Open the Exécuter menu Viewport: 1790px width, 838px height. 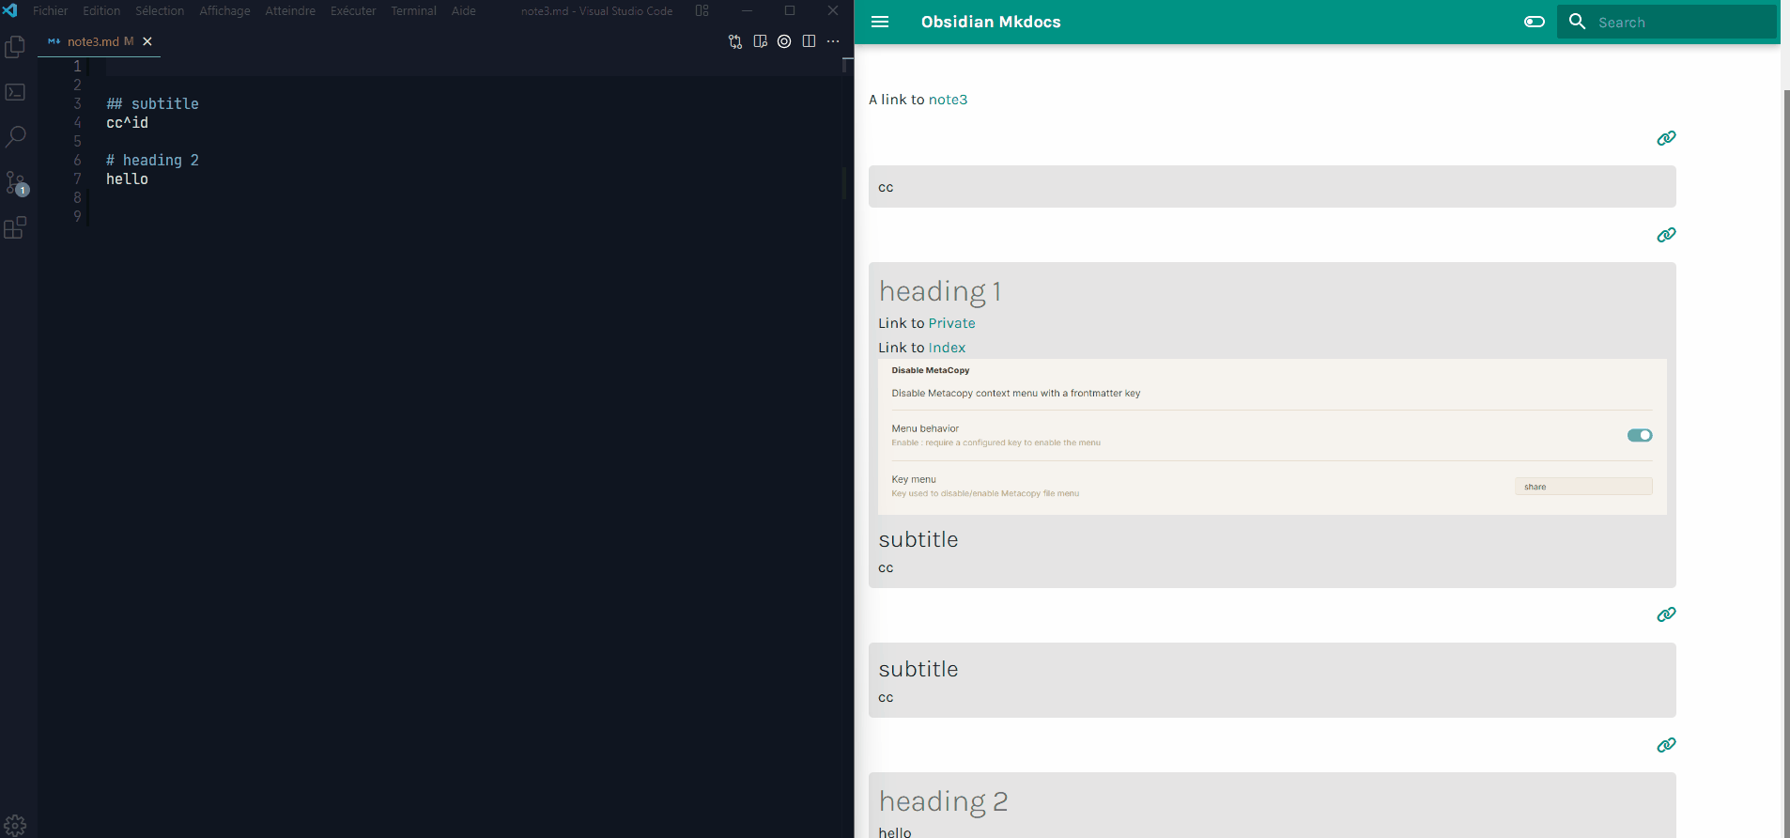point(353,11)
